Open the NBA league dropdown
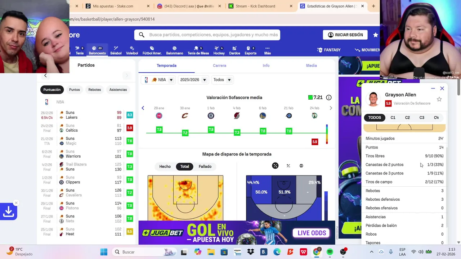The image size is (461, 259). tap(158, 80)
